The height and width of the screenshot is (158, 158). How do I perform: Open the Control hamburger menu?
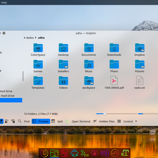[x=119, y=121]
